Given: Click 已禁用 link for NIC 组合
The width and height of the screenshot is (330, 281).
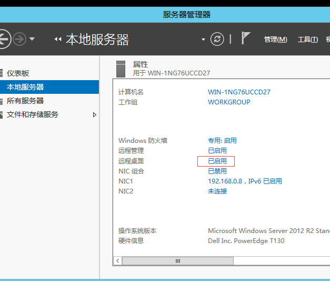Looking at the screenshot, I should pyautogui.click(x=217, y=171).
